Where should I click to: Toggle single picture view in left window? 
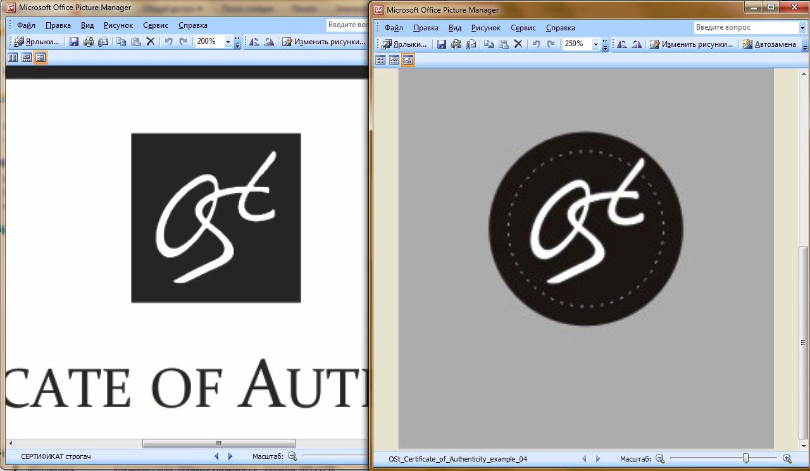(x=40, y=58)
